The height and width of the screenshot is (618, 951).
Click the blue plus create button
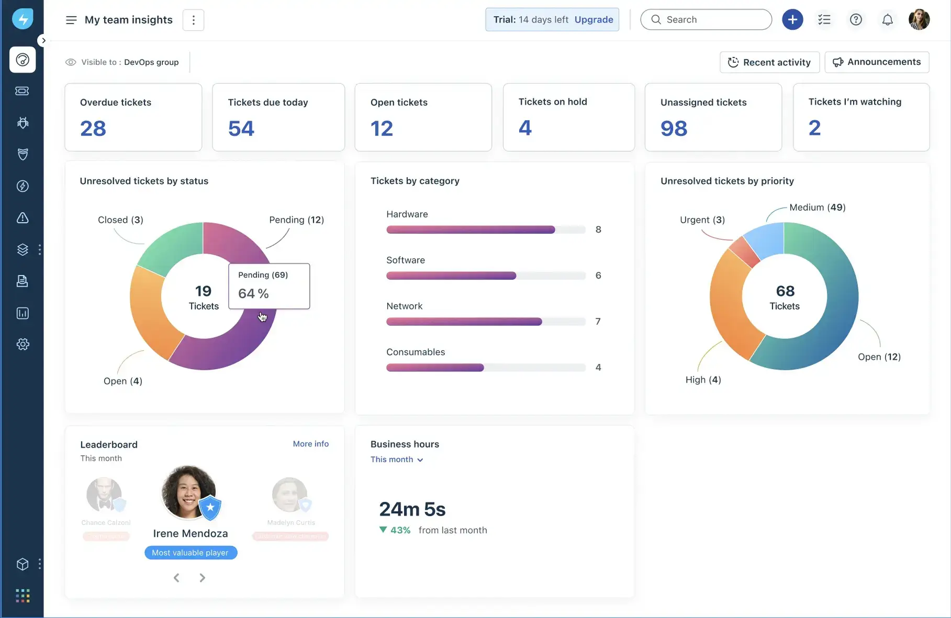click(792, 20)
